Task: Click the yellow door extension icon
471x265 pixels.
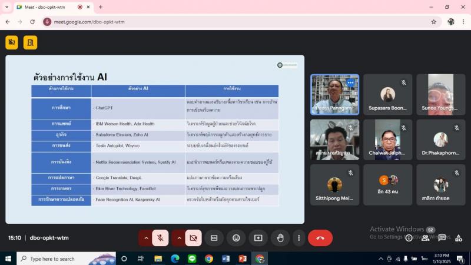Action: pos(31,42)
